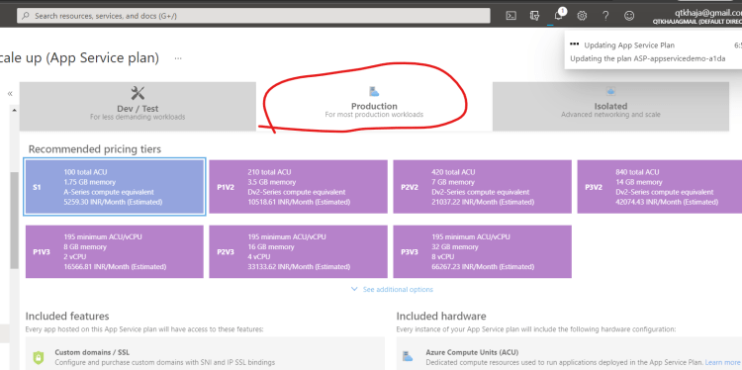Click the Learn more link
The image size is (742, 370).
click(722, 362)
